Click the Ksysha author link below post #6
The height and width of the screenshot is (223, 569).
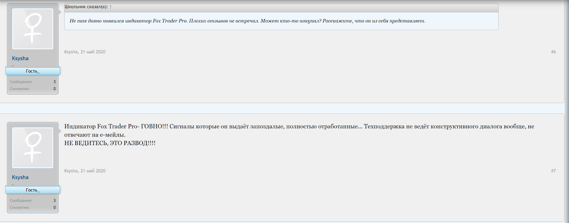click(71, 52)
